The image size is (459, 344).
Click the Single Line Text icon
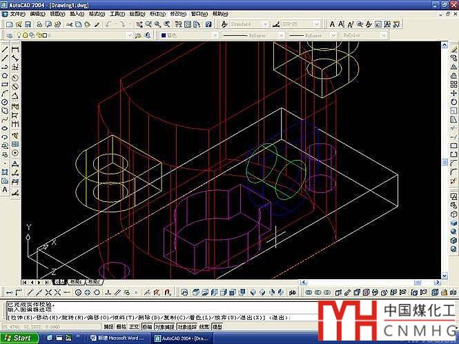point(342,24)
